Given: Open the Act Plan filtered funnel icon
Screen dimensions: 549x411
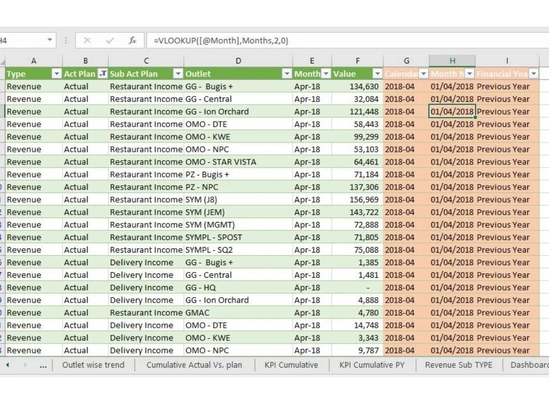Looking at the screenshot, I should click(x=102, y=73).
